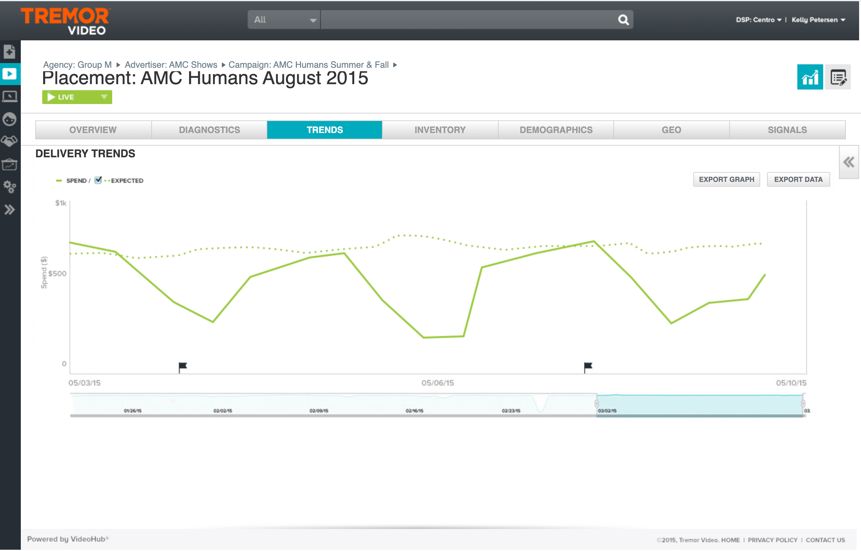Click the Delivery Trends heading
Image resolution: width=861 pixels, height=551 pixels.
click(85, 154)
